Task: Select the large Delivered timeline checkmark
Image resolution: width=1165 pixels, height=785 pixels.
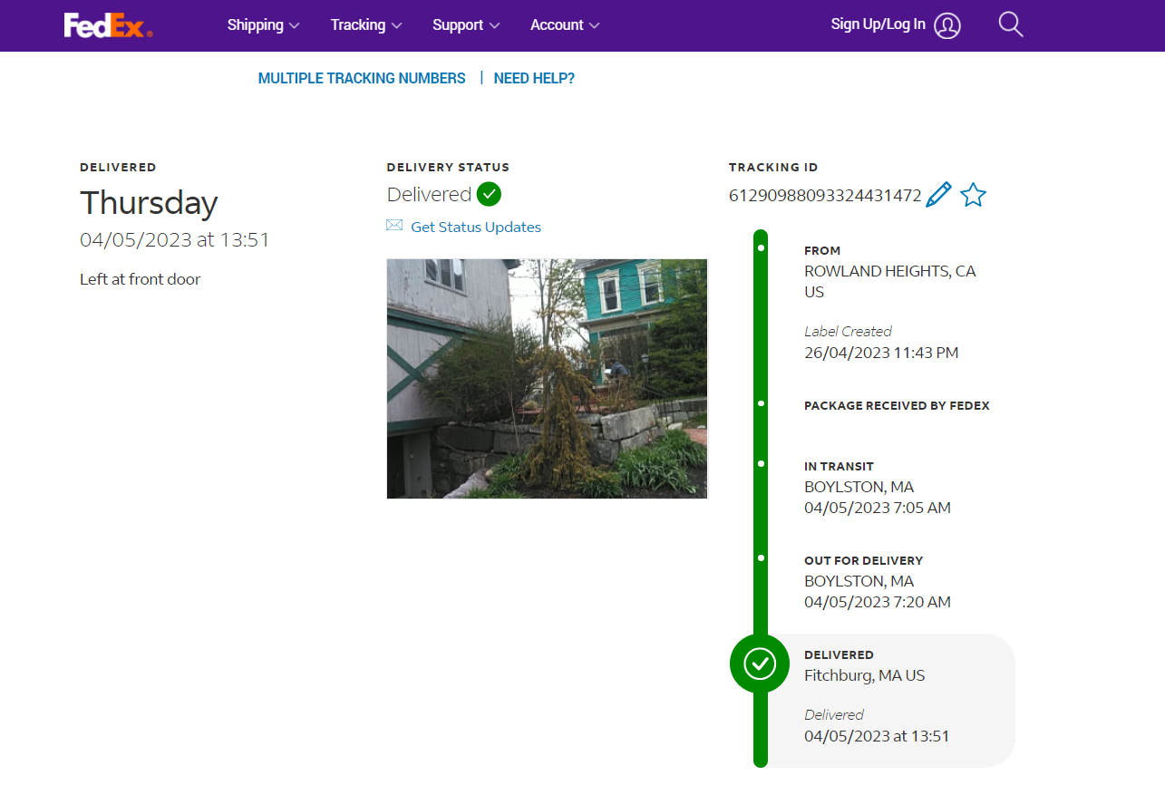Action: point(760,664)
